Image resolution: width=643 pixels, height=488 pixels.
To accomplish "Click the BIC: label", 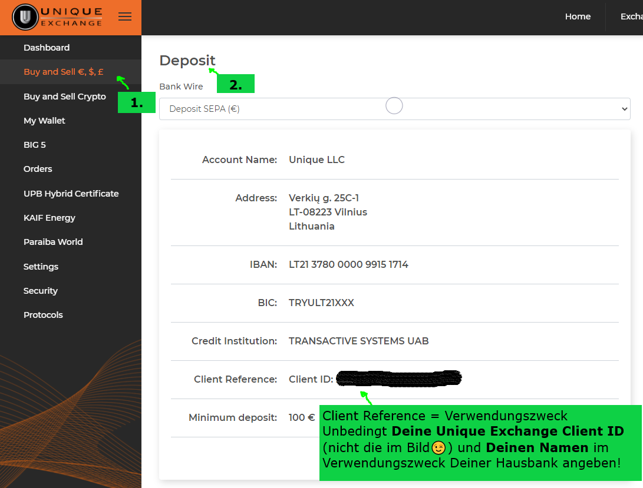I will pos(268,303).
